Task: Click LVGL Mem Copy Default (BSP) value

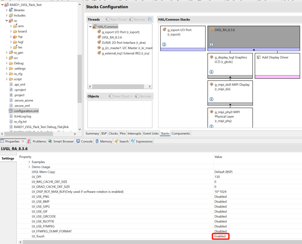Action: (x=223, y=172)
